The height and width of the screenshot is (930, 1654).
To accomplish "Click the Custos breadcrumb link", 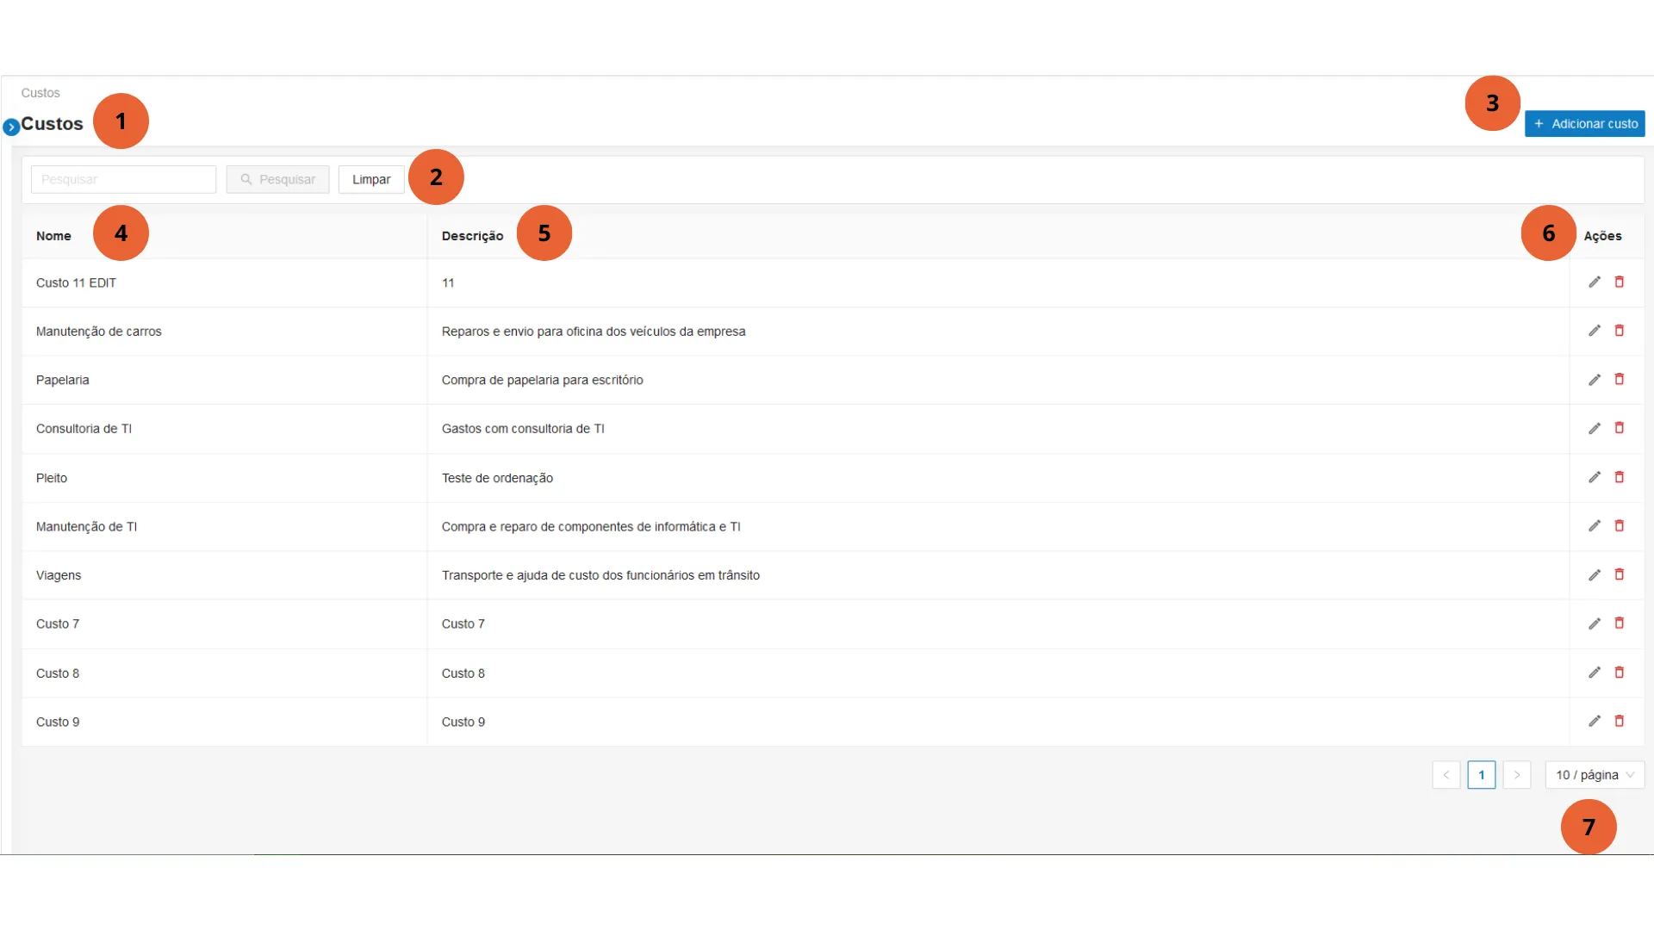I will 40,93.
